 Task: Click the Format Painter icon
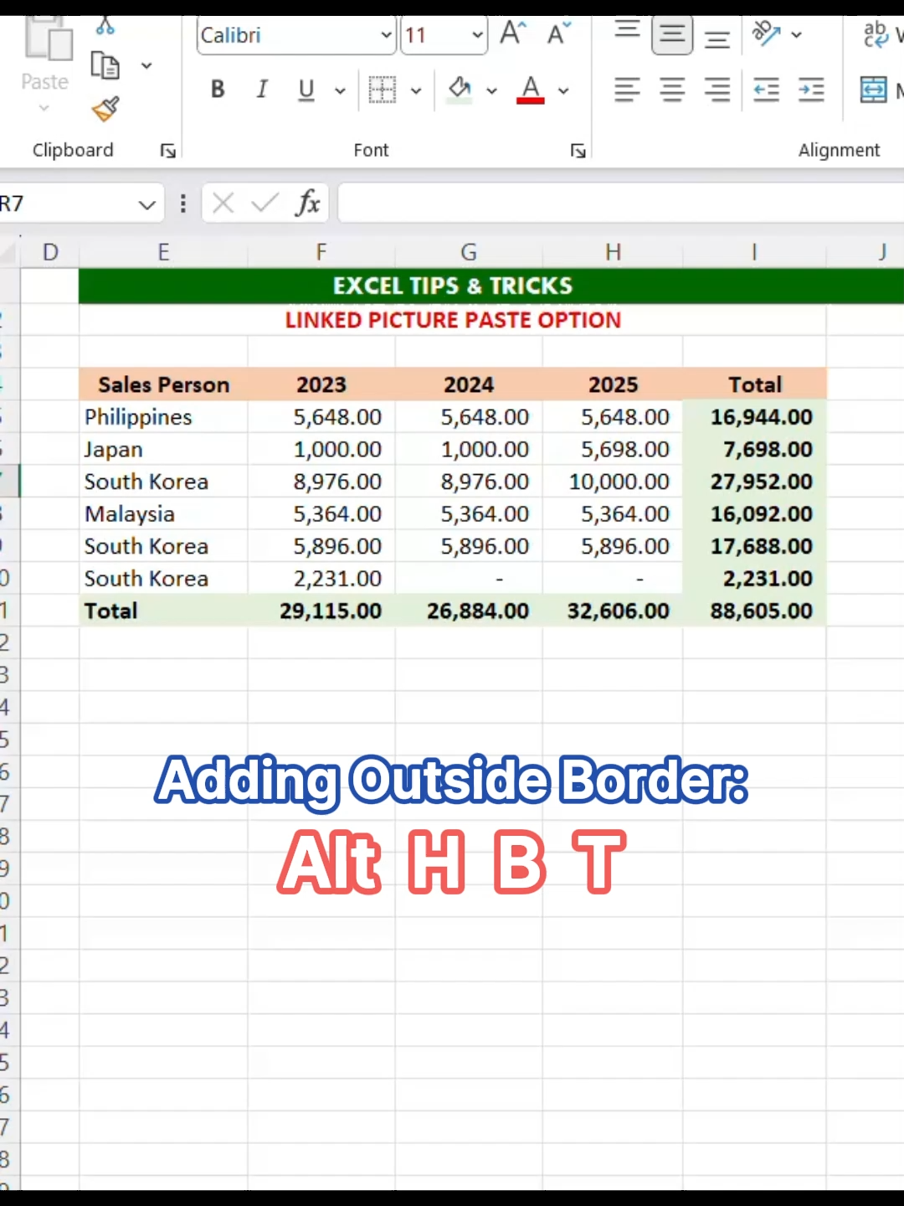click(x=105, y=109)
